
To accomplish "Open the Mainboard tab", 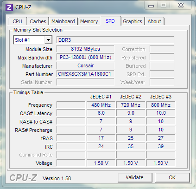I will point(63,21).
